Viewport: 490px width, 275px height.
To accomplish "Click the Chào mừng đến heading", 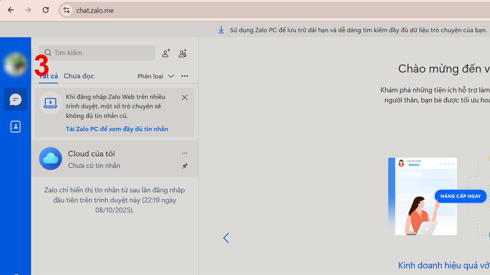I will click(x=444, y=68).
